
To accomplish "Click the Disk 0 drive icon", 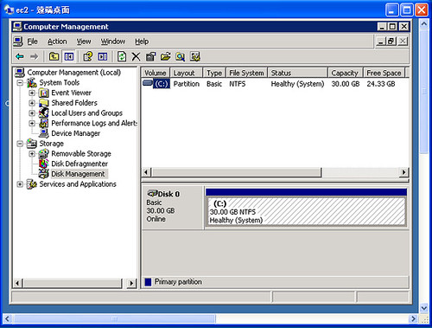I will tap(152, 193).
